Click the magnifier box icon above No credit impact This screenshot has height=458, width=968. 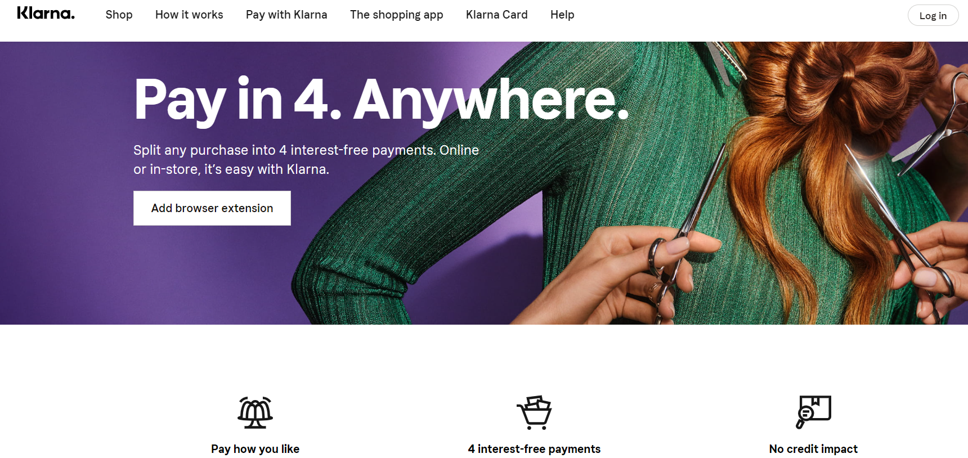coord(813,412)
